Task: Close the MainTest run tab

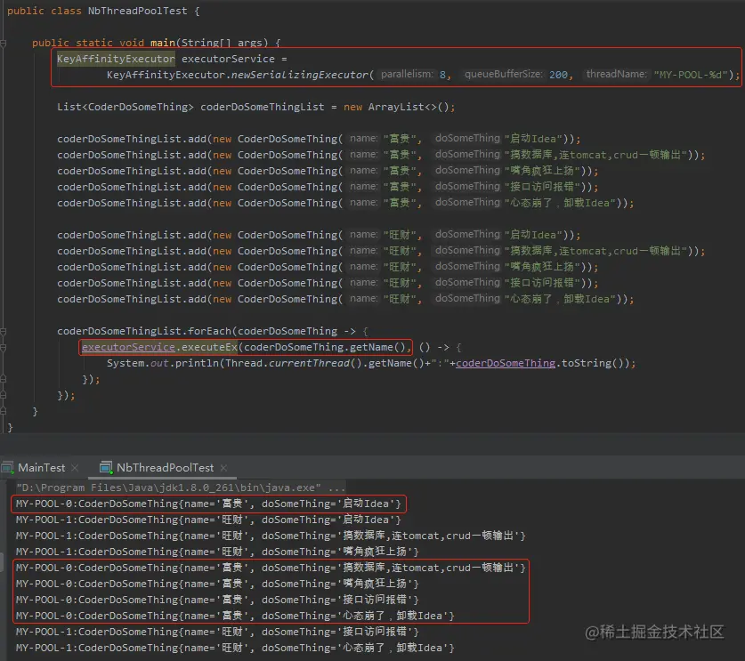Action: click(75, 468)
